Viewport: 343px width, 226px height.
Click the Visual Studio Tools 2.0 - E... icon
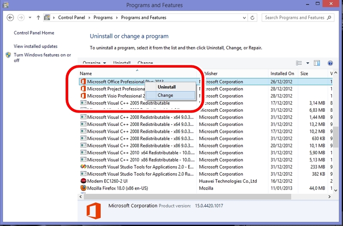tap(83, 167)
